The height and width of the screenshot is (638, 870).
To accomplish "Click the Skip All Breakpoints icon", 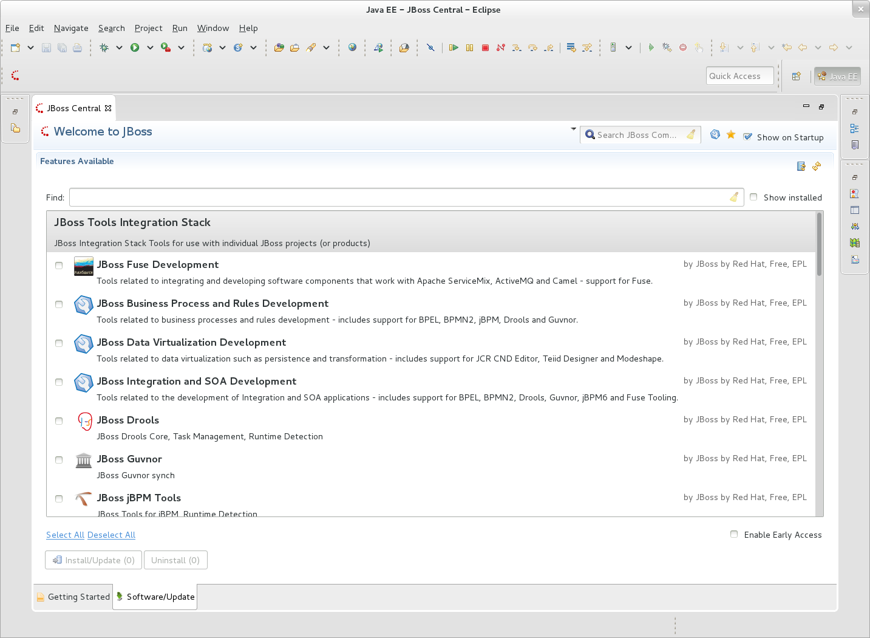I will 430,47.
